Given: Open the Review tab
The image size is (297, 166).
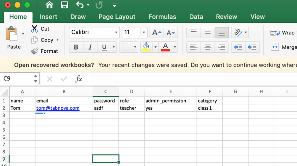Looking at the screenshot, I should click(x=227, y=17).
